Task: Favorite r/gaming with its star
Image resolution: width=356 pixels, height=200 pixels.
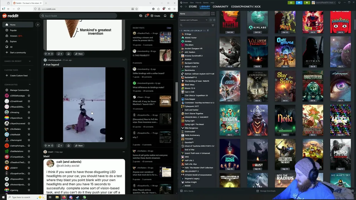Action: (29, 190)
